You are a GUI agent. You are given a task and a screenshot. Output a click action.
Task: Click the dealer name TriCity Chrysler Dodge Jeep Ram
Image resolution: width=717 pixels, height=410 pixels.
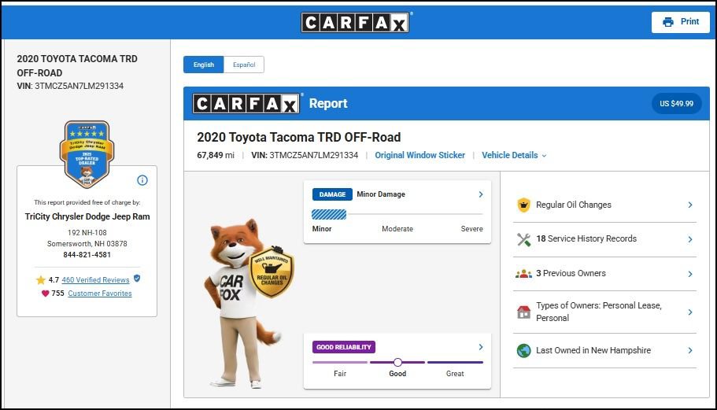tap(87, 216)
